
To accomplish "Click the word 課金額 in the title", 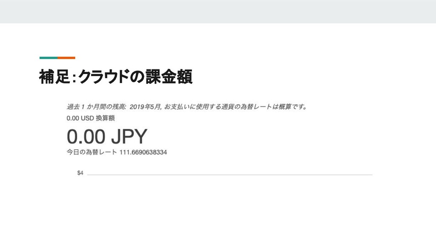I will click(x=169, y=77).
